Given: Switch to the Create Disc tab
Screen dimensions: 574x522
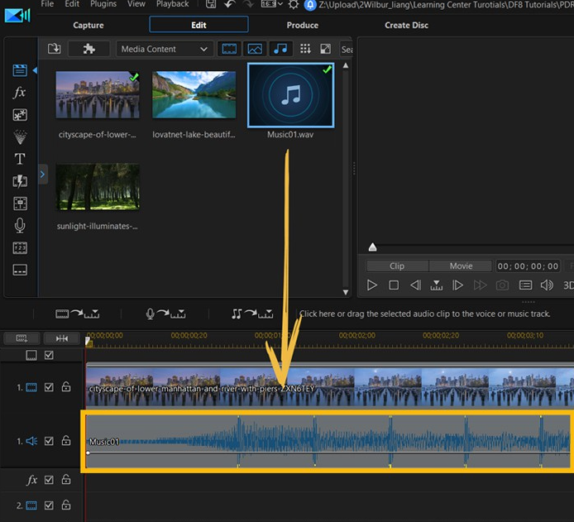Looking at the screenshot, I should point(406,25).
